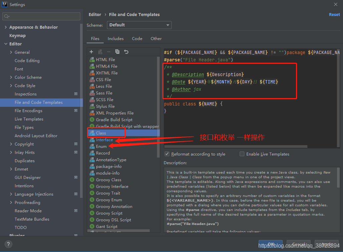
Task: Select the Stylus File template icon
Action: click(92, 106)
